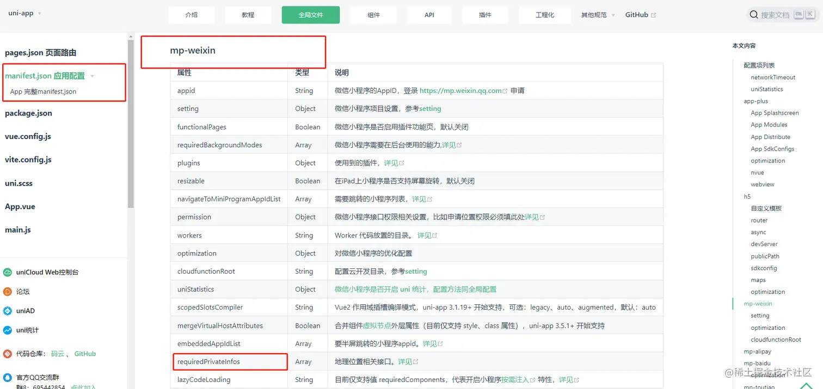
Task: Click the 搜索文档 search input field
Action: tap(776, 15)
